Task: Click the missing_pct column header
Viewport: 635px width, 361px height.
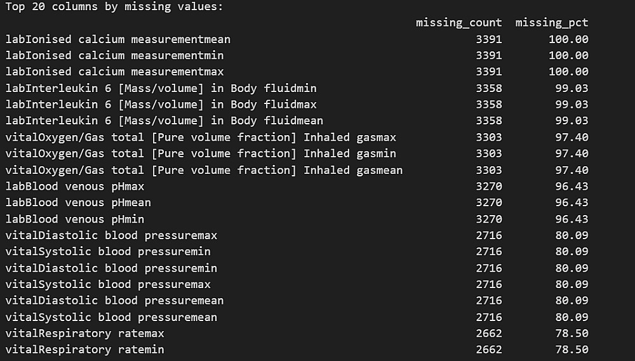Action: pos(551,23)
